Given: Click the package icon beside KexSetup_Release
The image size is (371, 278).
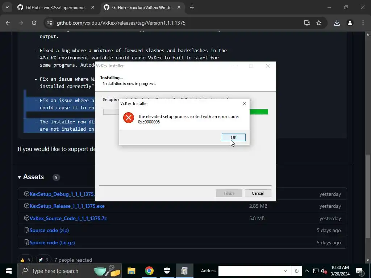Looking at the screenshot, I should tap(26, 206).
